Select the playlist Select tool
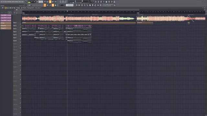This screenshot has height=116, width=207. (16, 8)
